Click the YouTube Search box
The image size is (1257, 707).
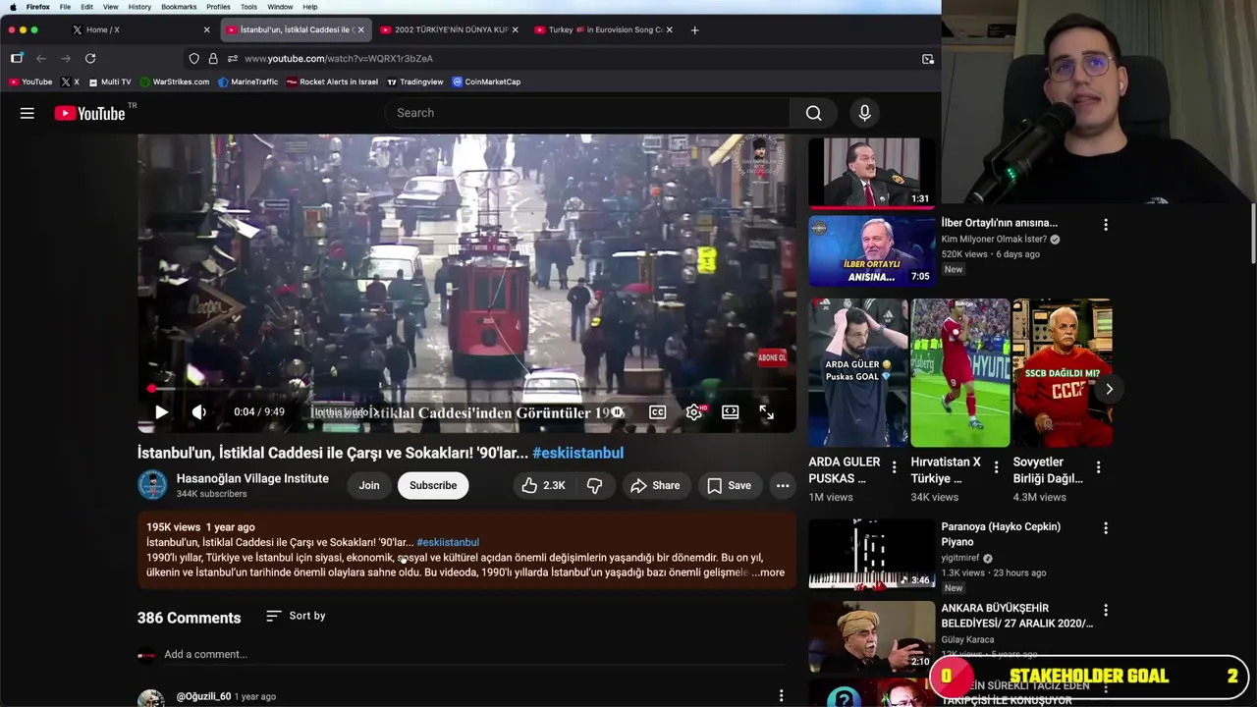point(587,113)
